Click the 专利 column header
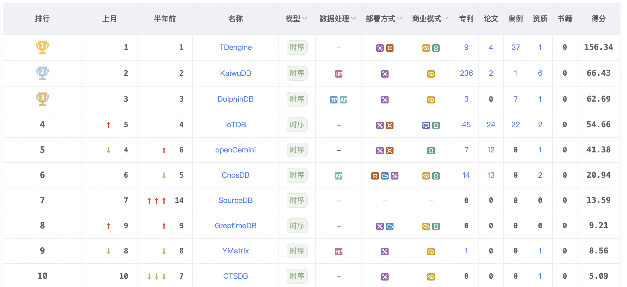The width and height of the screenshot is (627, 287). [466, 19]
